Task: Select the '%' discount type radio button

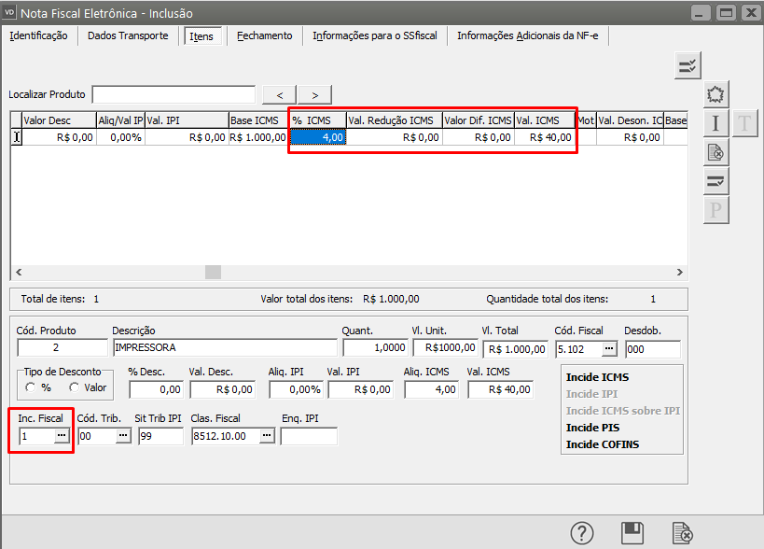Action: click(x=32, y=387)
